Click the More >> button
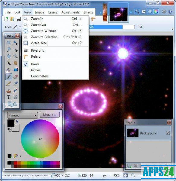Image resolution: width=176 pixels, height=181 pixels. tap(50, 115)
